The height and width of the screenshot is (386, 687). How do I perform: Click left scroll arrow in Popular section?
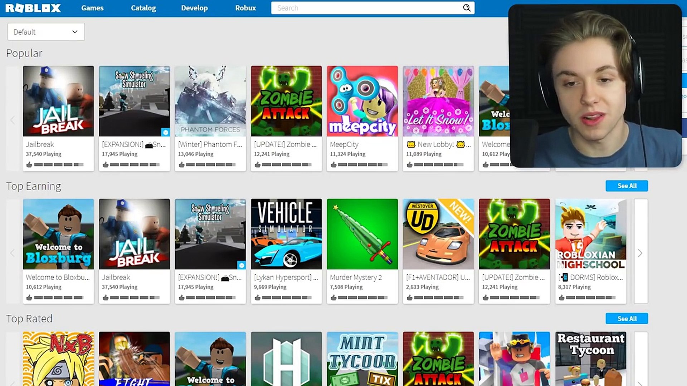[x=12, y=120]
